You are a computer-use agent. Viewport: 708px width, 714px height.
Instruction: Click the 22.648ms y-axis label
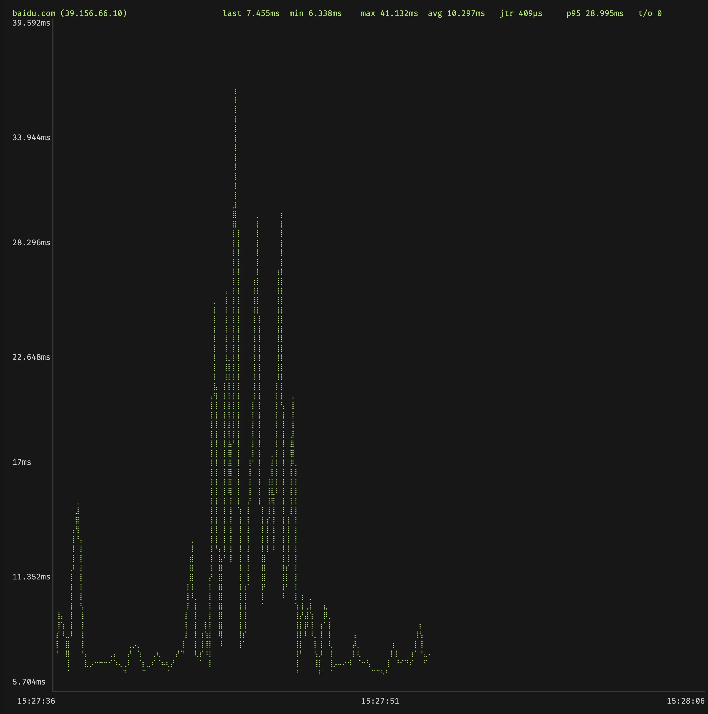[31, 357]
